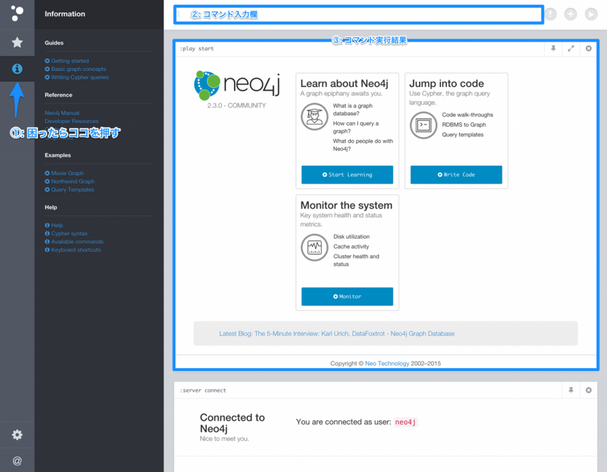Screen dimensions: 607x472
Task: Click the 'RDBMS to Graph' text
Action: click(464, 125)
